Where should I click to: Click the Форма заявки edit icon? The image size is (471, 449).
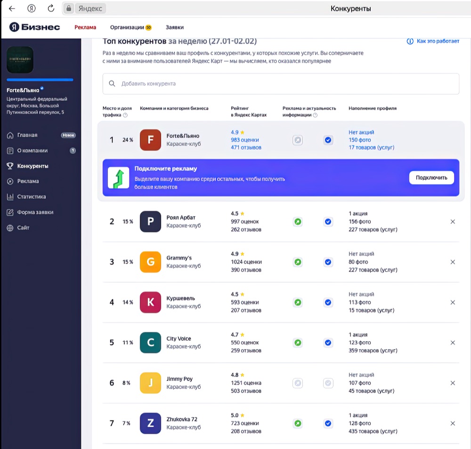[x=10, y=212]
